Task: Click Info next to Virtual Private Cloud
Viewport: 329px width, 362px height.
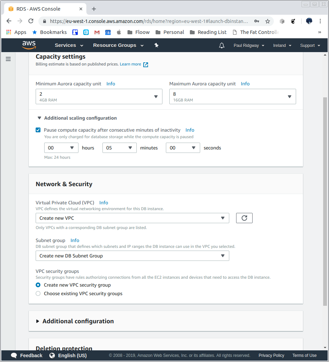Action: pos(103,202)
